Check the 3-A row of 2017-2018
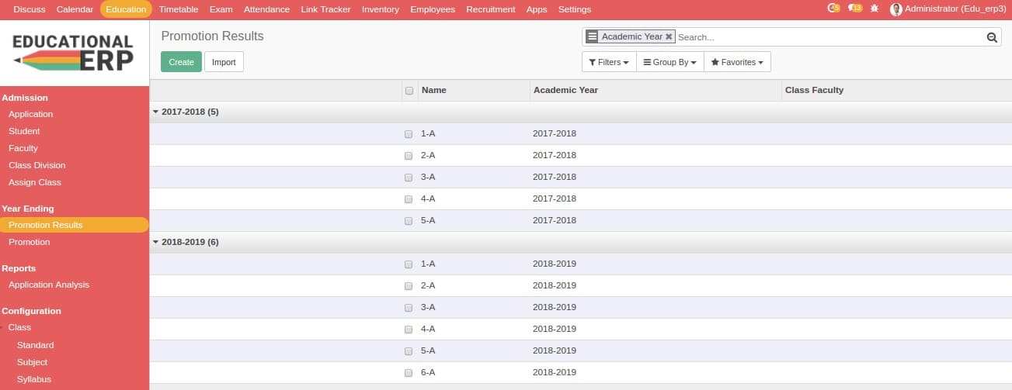1012x390 pixels. click(409, 178)
